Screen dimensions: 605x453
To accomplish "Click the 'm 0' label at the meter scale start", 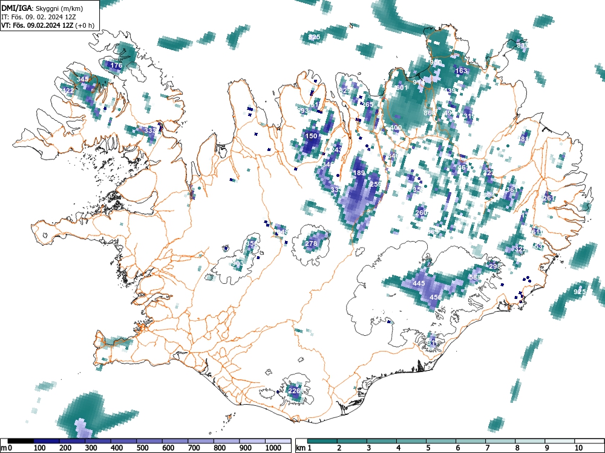I will pyautogui.click(x=7, y=448).
